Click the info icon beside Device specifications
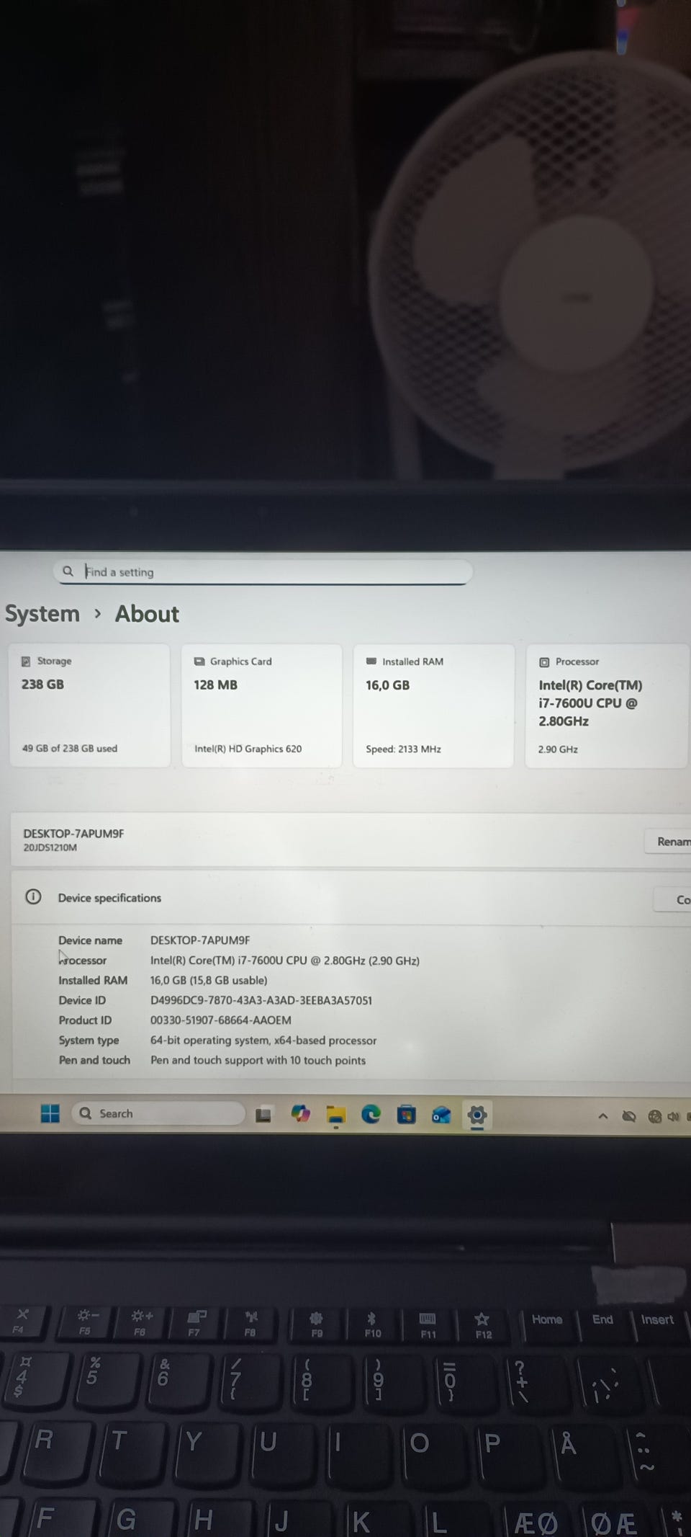This screenshot has width=691, height=1537. tap(33, 897)
